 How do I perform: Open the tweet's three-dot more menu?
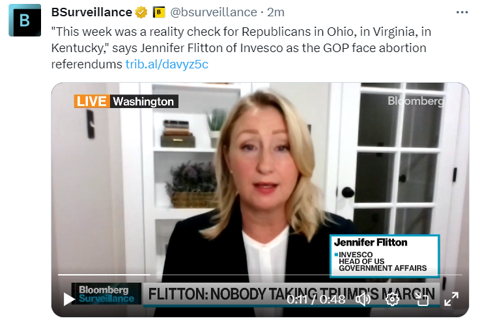click(462, 12)
